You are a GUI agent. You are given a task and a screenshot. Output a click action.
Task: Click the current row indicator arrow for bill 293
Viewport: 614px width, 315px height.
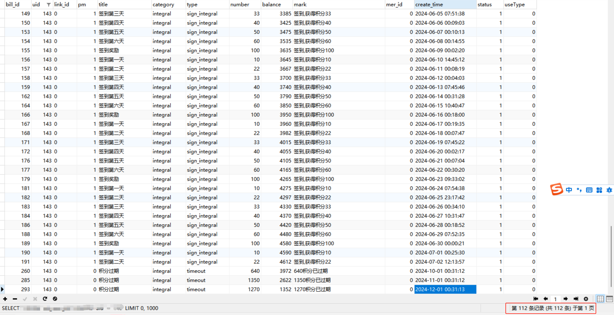[x=2, y=289]
